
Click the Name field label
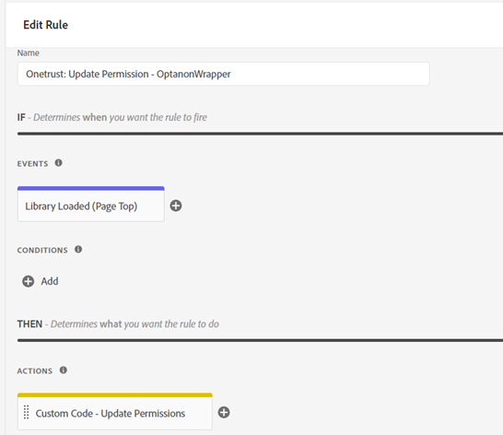pos(29,53)
